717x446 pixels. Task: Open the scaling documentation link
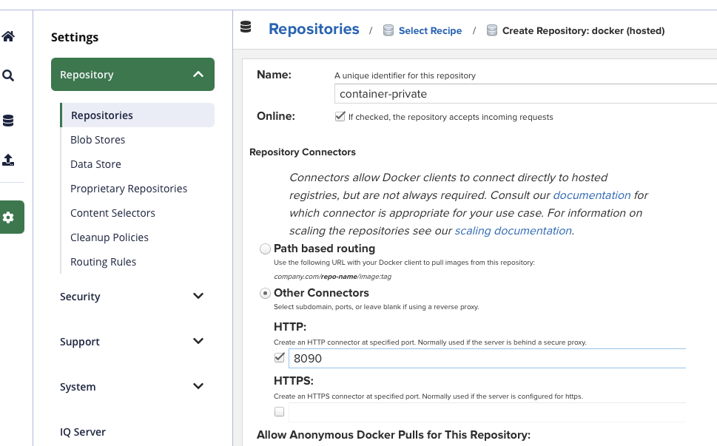(x=513, y=231)
